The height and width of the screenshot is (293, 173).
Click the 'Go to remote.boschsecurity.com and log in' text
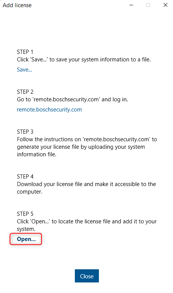(x=73, y=99)
